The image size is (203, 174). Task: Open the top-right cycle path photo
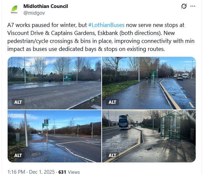pos(149,83)
